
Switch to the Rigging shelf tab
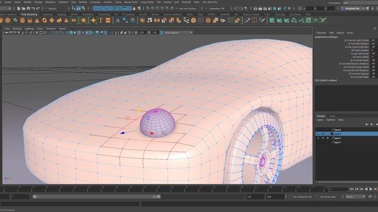pos(61,14)
